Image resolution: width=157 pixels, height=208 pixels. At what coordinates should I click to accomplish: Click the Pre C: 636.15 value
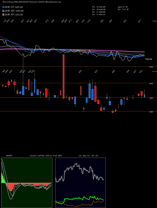pos(99,14)
